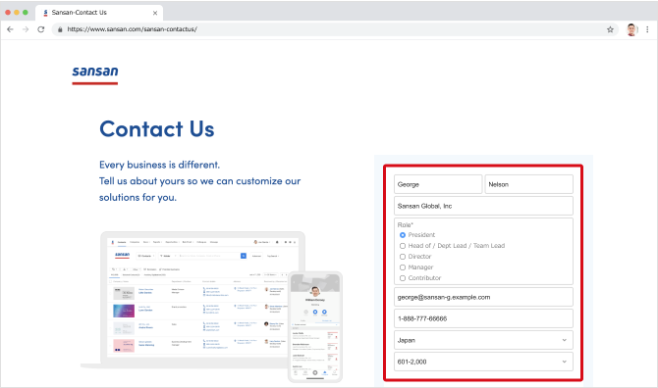This screenshot has width=658, height=388.
Task: Select the Sansan-Contact Us browser tab
Action: 99,13
